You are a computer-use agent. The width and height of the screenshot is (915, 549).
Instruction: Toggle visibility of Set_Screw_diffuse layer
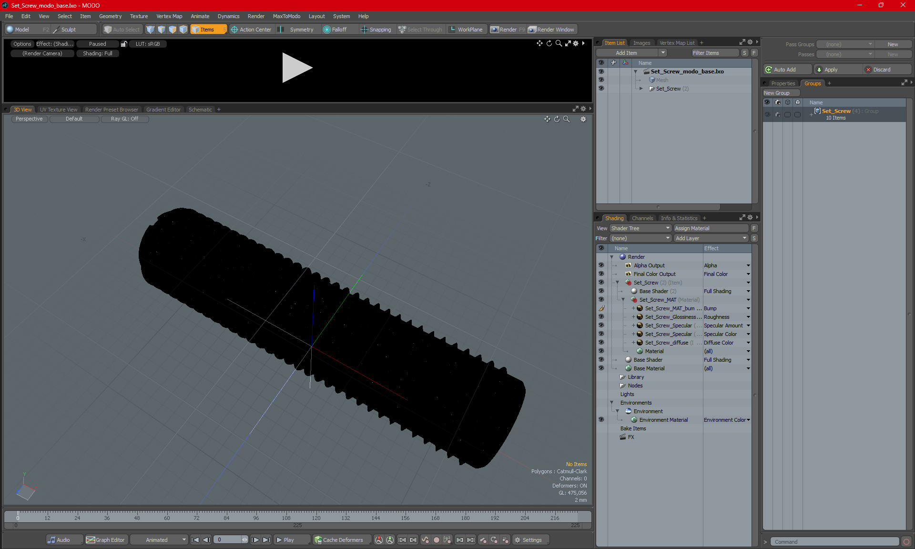(x=601, y=343)
